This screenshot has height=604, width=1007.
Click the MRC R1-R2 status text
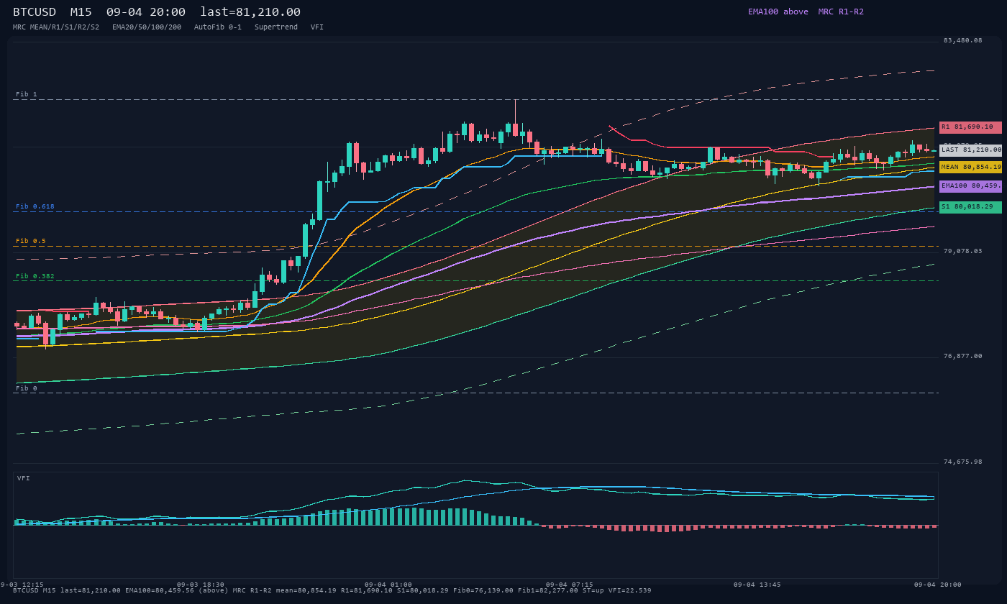tap(841, 12)
